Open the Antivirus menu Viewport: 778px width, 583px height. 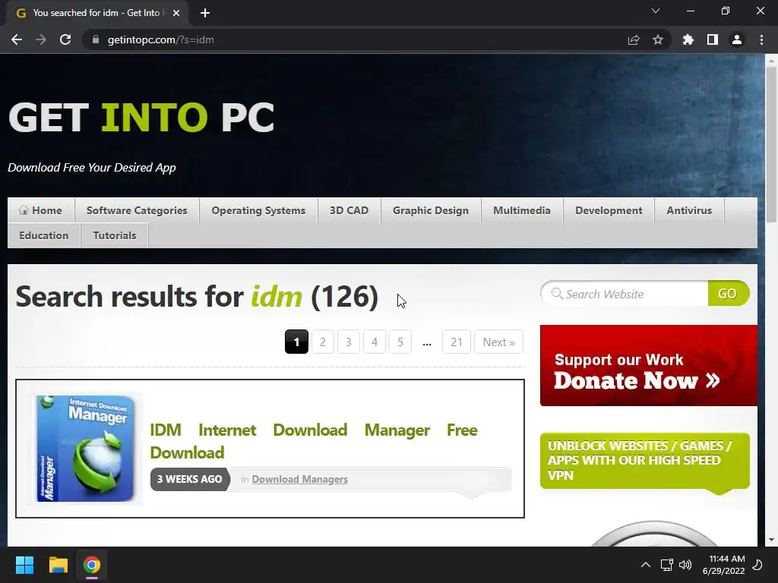pos(689,210)
